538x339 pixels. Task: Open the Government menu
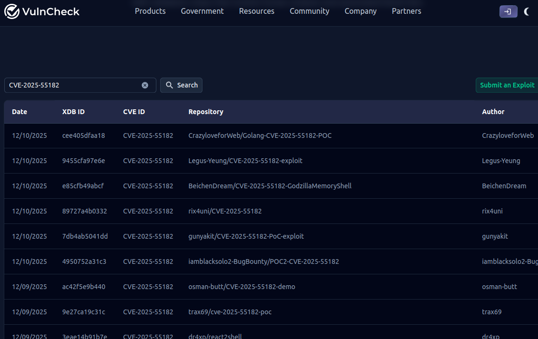pos(202,11)
